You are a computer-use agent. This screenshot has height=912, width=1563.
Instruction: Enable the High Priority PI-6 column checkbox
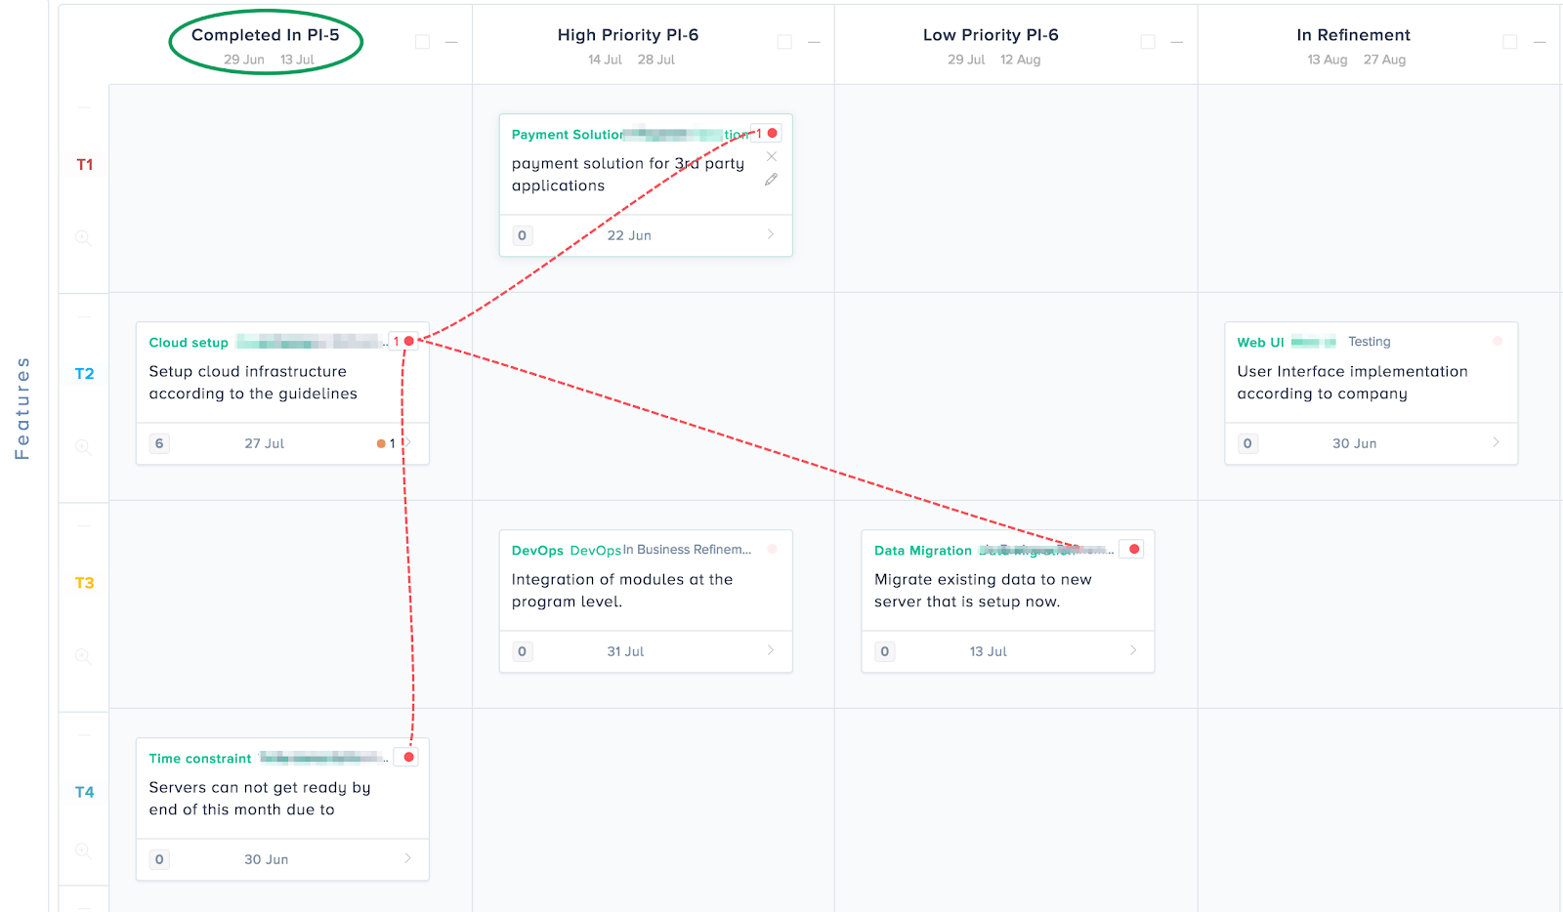(x=785, y=41)
